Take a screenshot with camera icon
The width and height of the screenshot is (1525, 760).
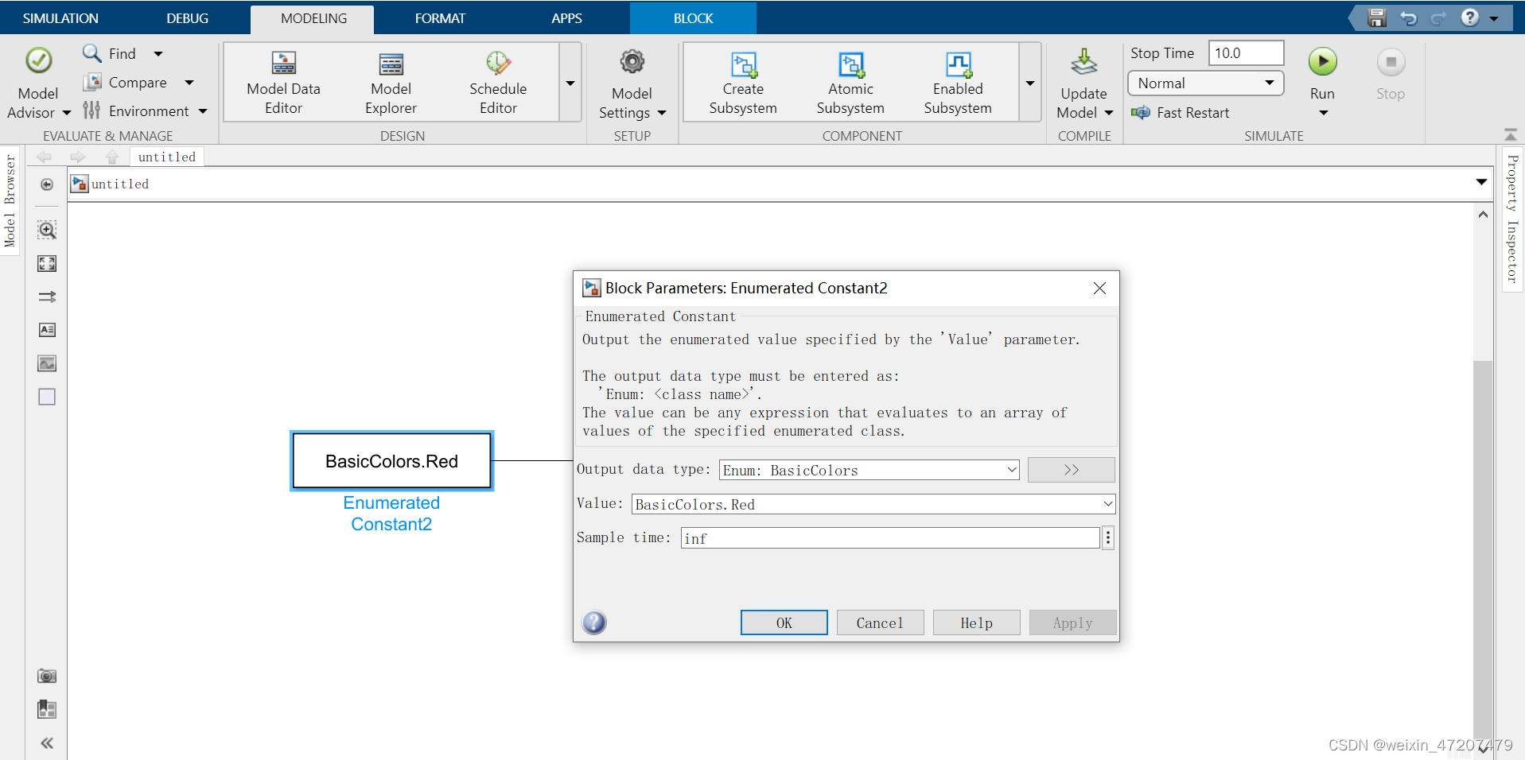click(47, 676)
